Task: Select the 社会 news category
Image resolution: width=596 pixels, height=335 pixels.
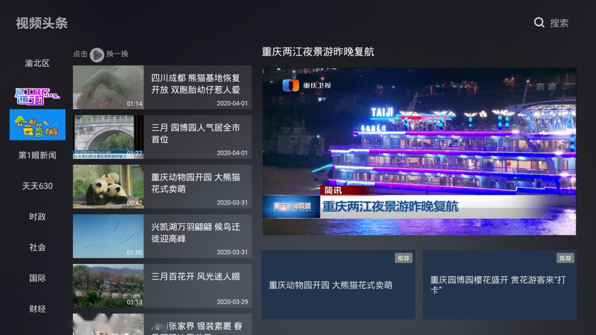Action: tap(36, 247)
